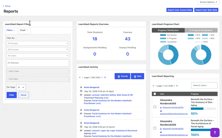Open Lecture: Layer-by-Layer Anatomy lesson link

coord(110,132)
